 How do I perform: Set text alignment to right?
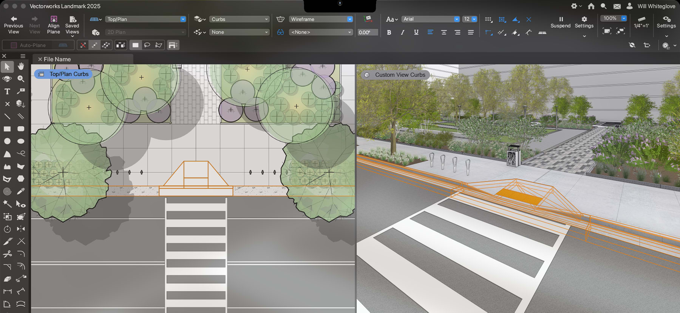[457, 32]
